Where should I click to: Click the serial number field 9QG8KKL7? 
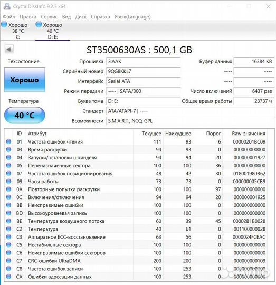pos(143,71)
